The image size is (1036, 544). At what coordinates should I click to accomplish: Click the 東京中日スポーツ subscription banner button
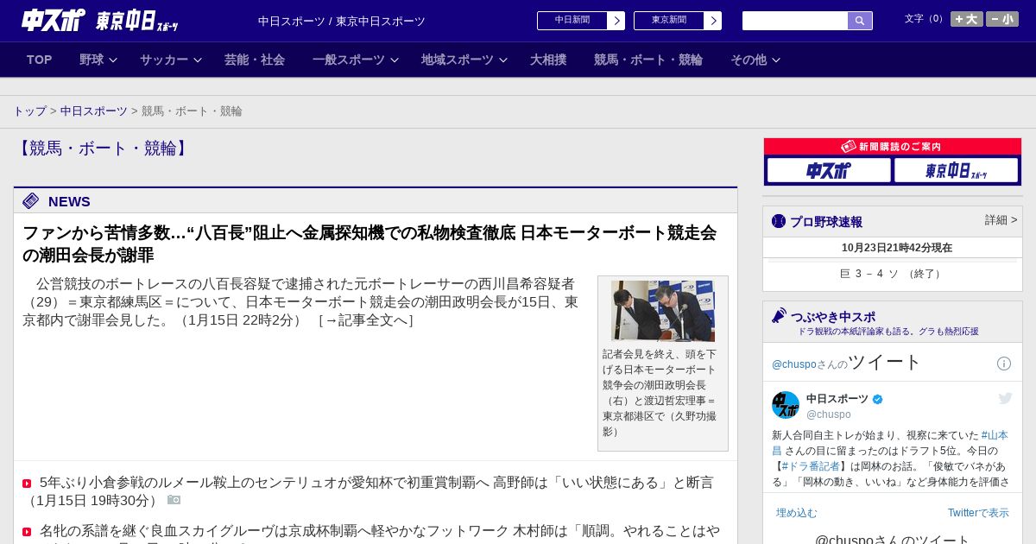(957, 170)
